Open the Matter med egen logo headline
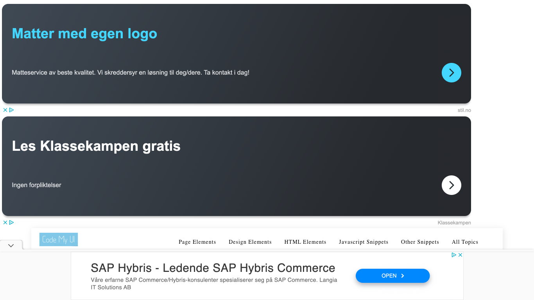The height and width of the screenshot is (300, 534). (84, 34)
